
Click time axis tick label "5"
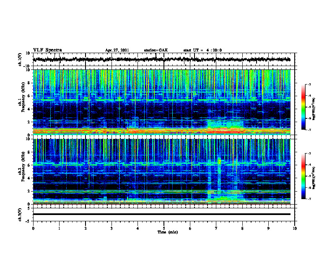click(x=164, y=228)
